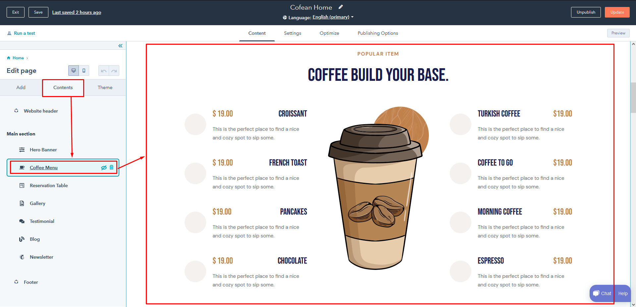Click the page vertical scrollbar

coord(633,98)
